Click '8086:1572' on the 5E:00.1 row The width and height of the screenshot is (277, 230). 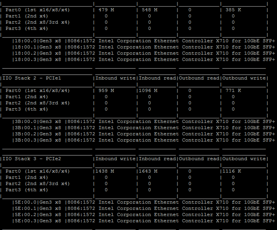click(x=81, y=208)
